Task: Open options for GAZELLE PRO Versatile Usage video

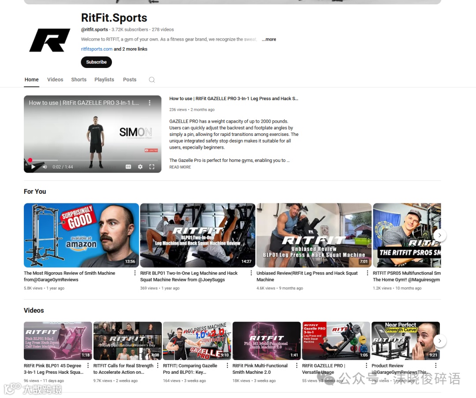Action: click(366, 365)
